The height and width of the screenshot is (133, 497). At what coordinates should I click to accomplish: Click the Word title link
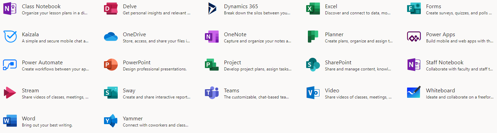(x=28, y=118)
